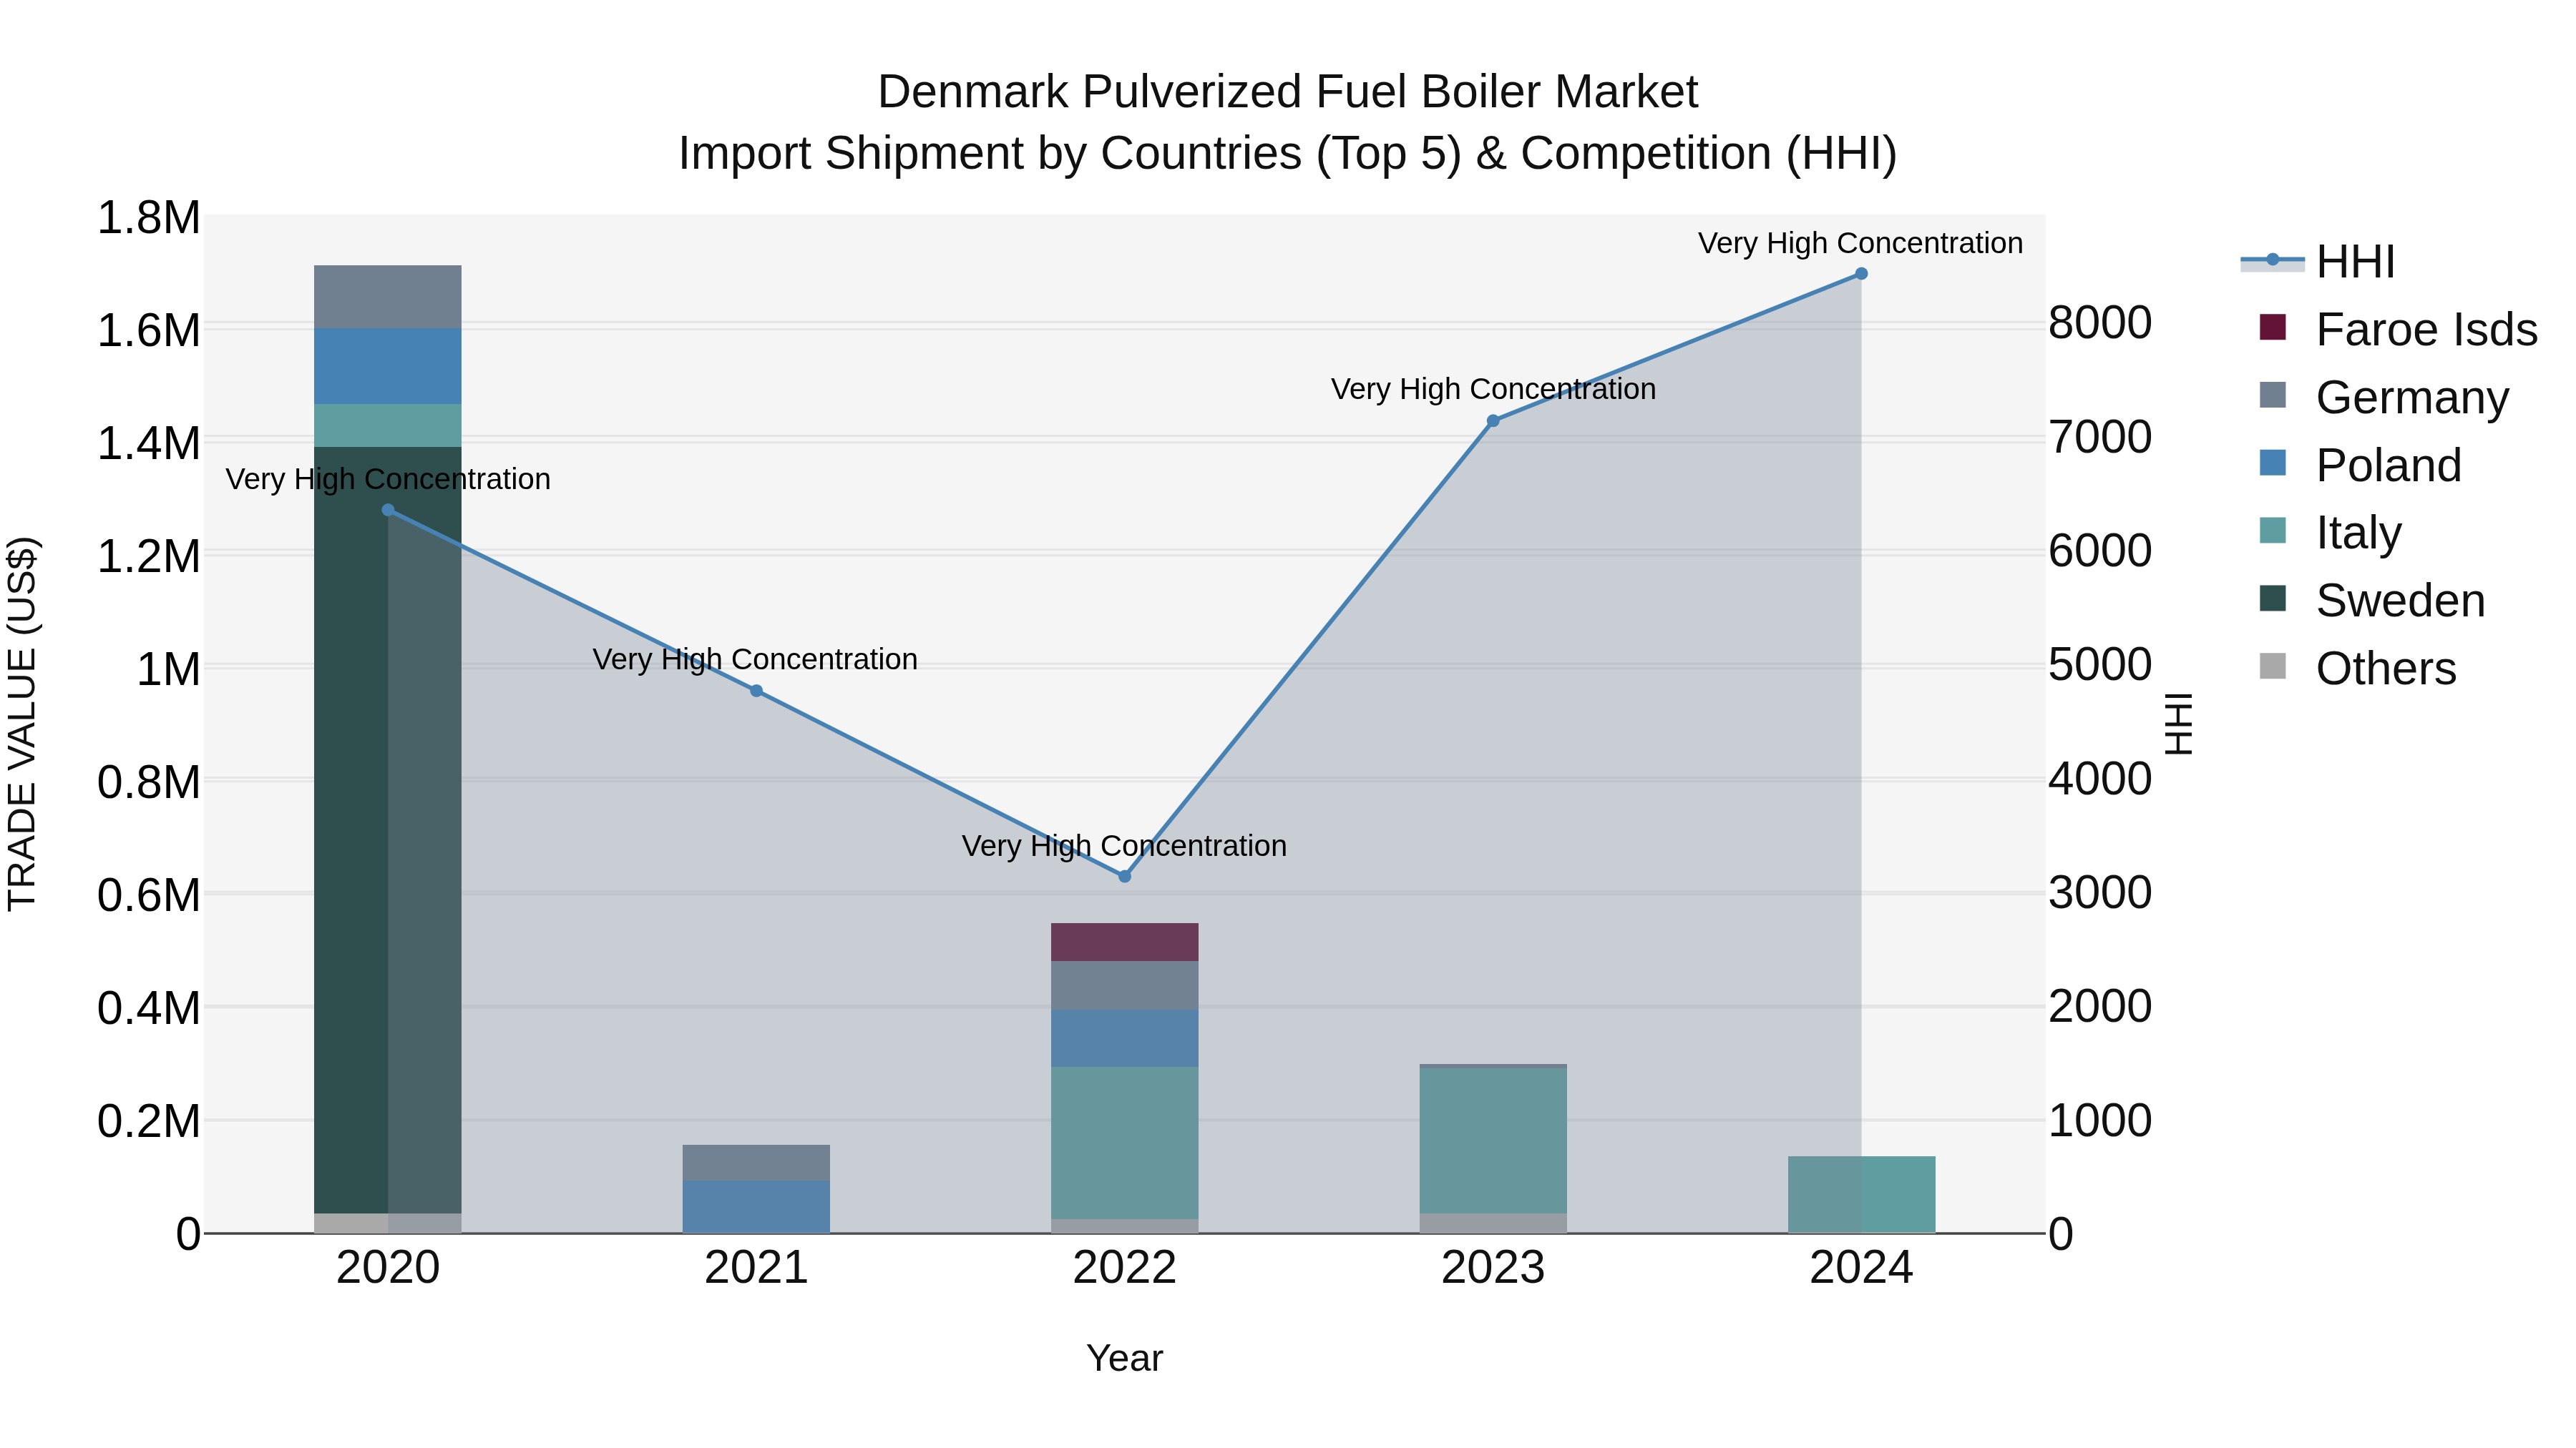This screenshot has width=2576, height=1448.
Task: Select the Germany segment of the 2022 bar
Action: point(1124,985)
